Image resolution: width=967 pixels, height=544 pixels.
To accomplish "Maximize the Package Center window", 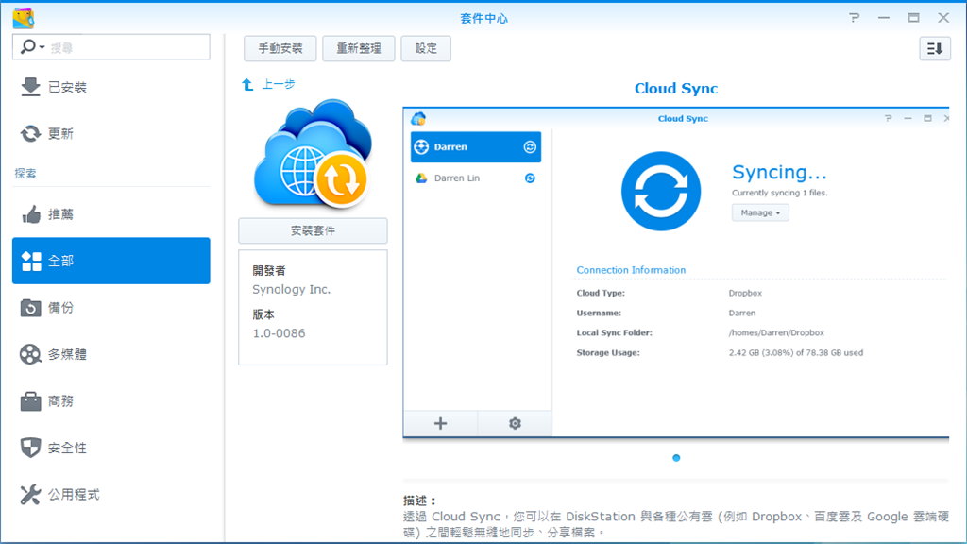I will tap(913, 18).
